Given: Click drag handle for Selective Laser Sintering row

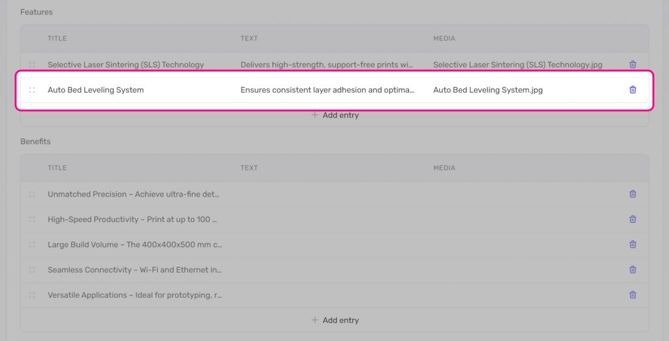Looking at the screenshot, I should tap(32, 65).
